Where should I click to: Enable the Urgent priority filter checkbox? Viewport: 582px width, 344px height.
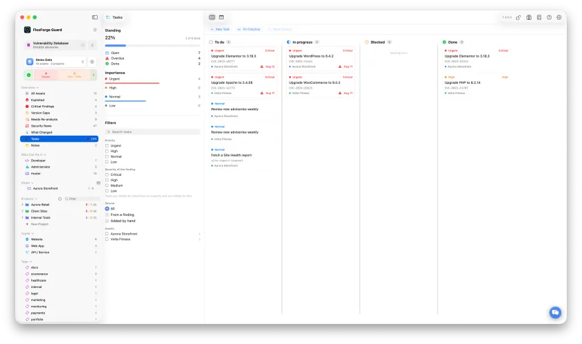(107, 145)
